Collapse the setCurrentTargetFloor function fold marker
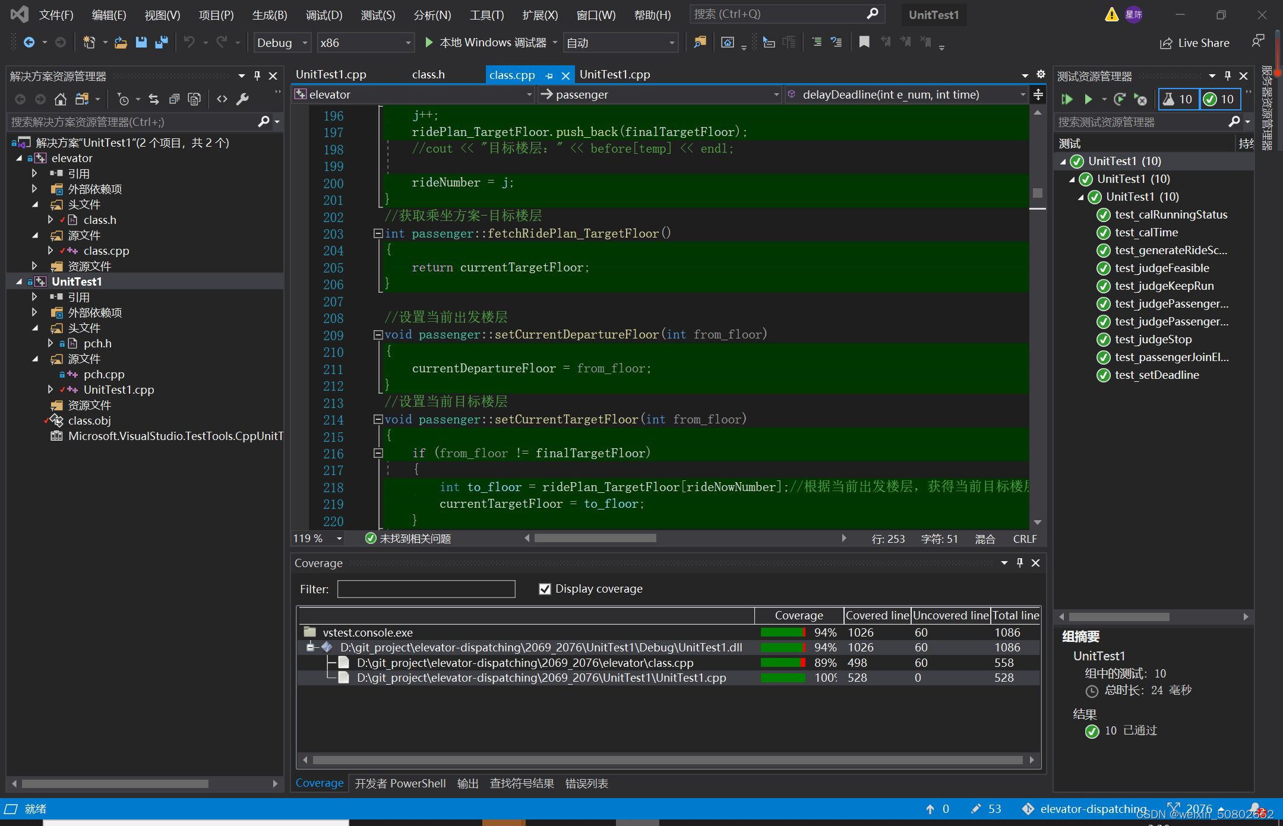This screenshot has height=826, width=1283. pyautogui.click(x=378, y=419)
